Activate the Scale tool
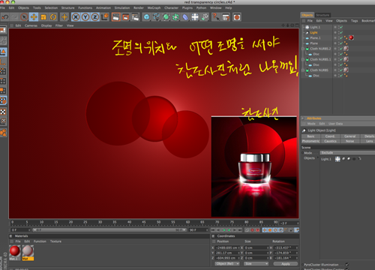This screenshot has height=270, width=375. point(43,17)
